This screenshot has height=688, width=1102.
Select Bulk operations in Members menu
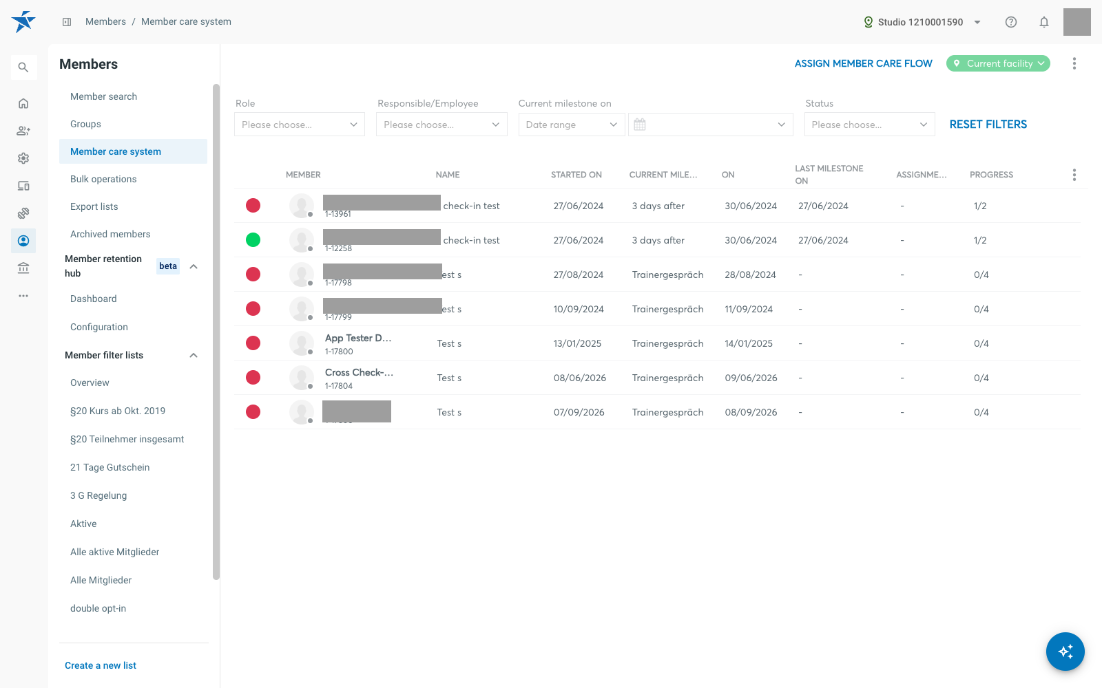103,179
